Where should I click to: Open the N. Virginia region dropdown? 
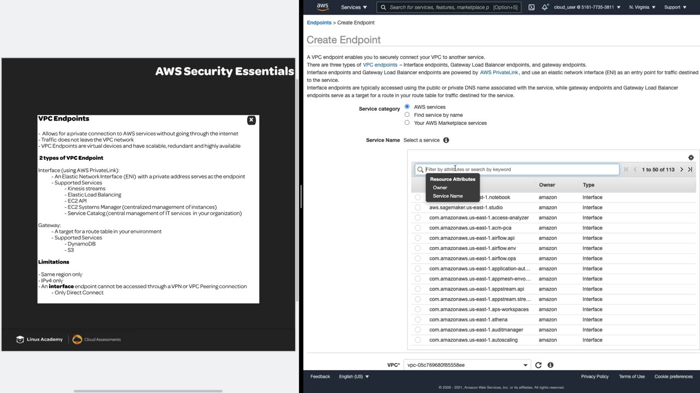pyautogui.click(x=642, y=7)
